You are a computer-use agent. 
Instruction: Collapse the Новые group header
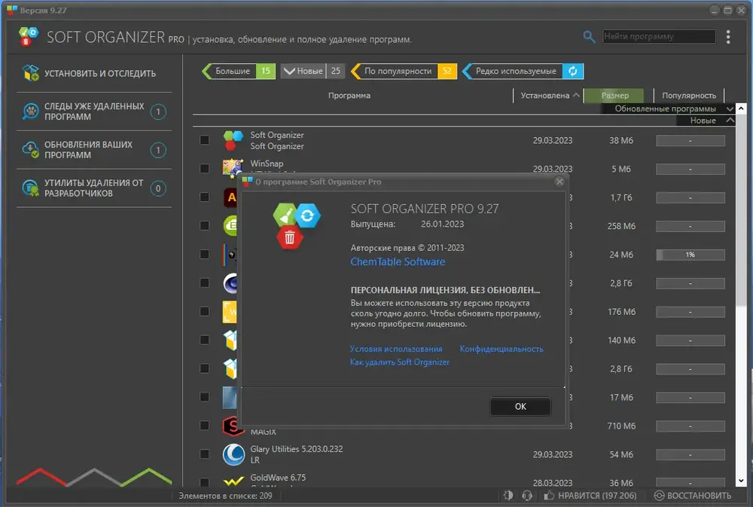click(x=730, y=120)
